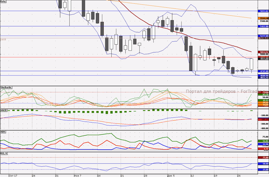Select the 5277.00 support level label
The width and height of the screenshot is (269, 177).
tap(263, 36)
